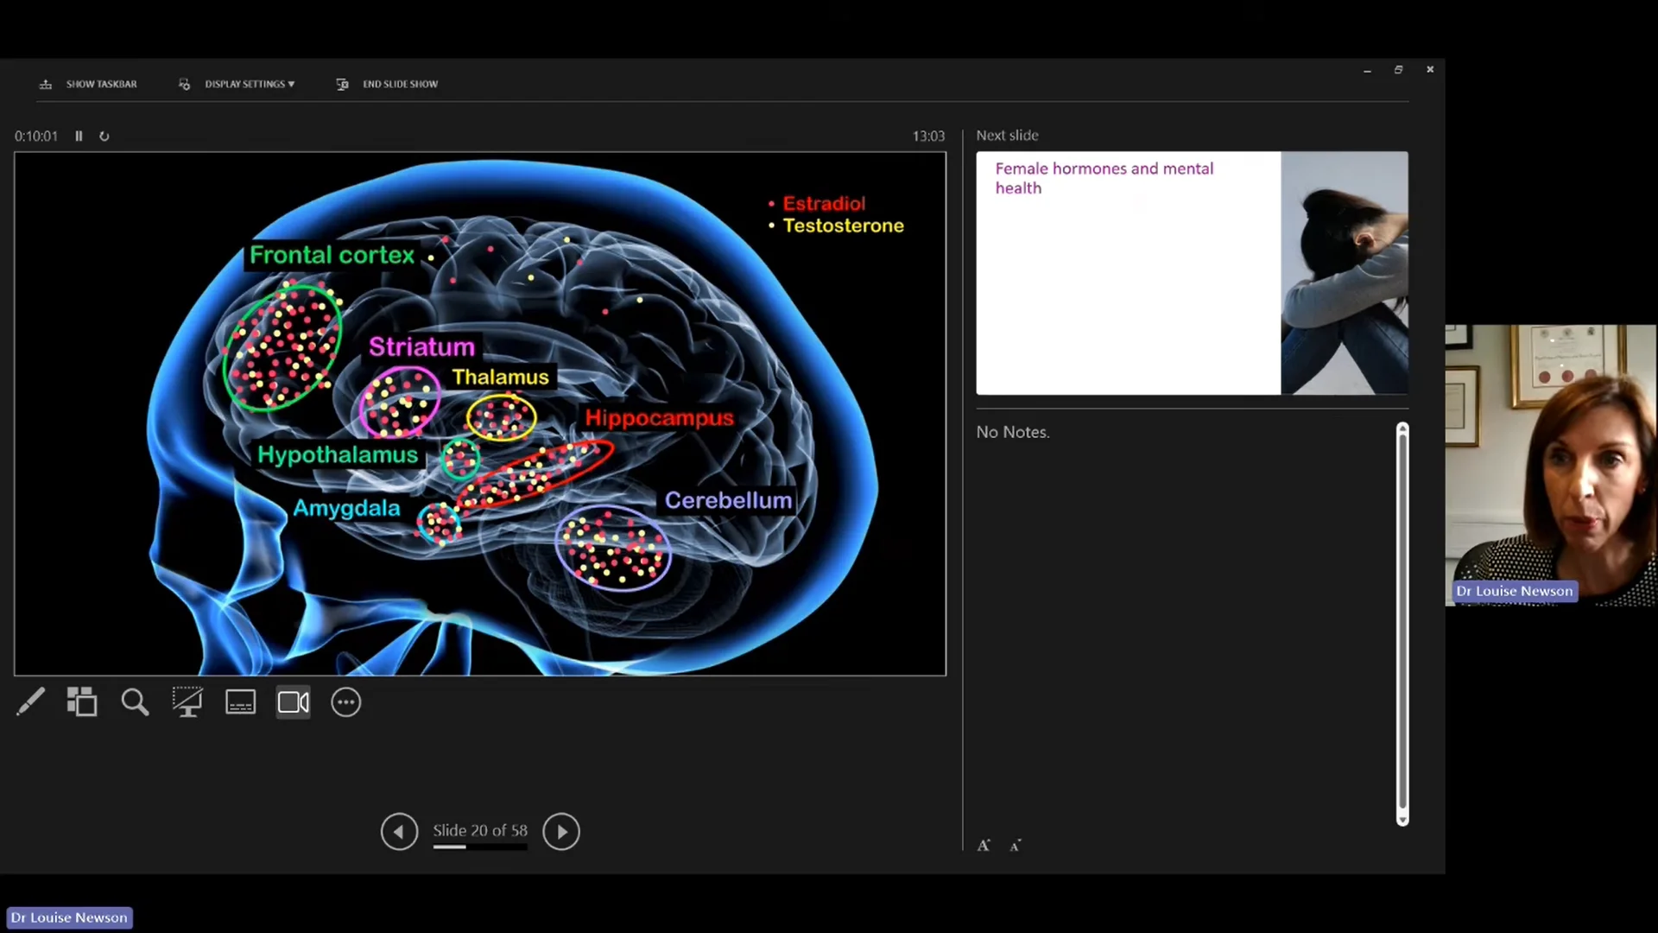Viewport: 1658px width, 933px height.
Task: Restore down the presenter view window
Action: tap(1398, 70)
